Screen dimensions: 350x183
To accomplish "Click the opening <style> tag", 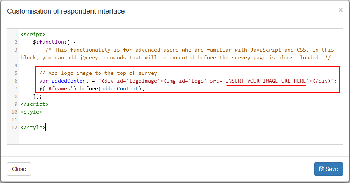I will tap(31, 112).
